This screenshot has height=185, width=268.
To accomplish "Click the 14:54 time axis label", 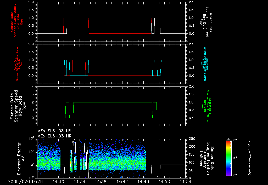I will pos(186,182).
